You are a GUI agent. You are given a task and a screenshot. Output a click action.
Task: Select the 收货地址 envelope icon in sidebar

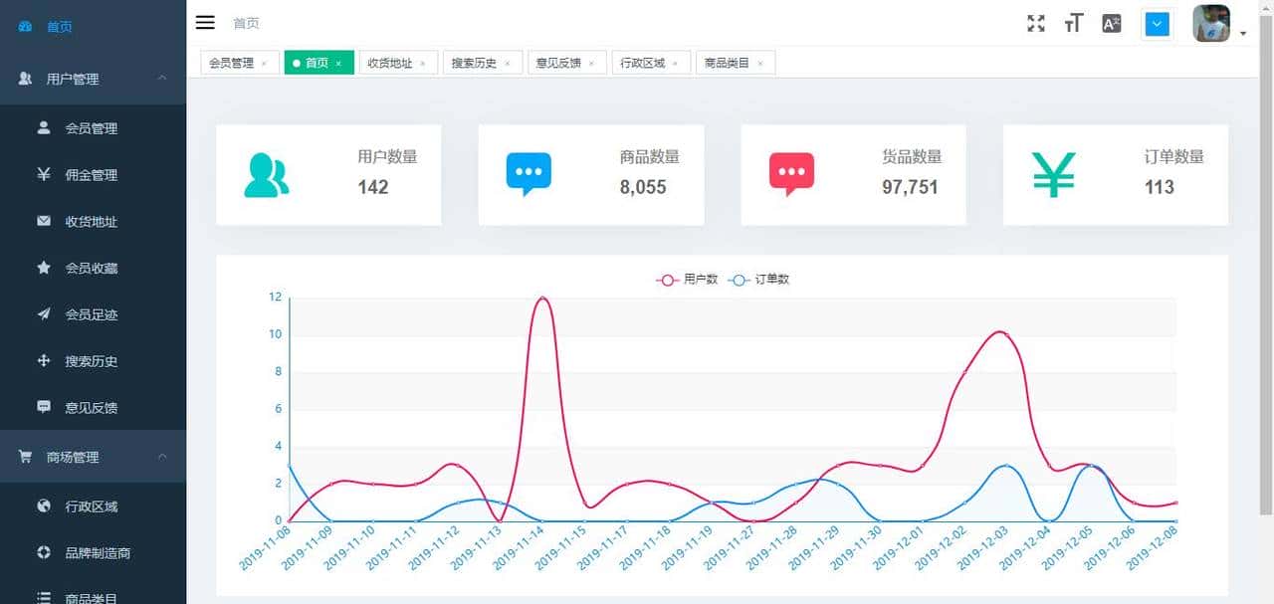coord(39,221)
